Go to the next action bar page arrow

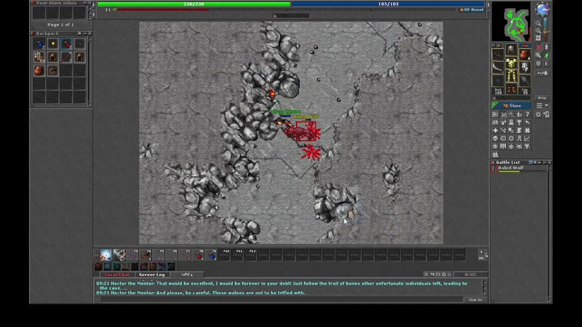tap(481, 252)
